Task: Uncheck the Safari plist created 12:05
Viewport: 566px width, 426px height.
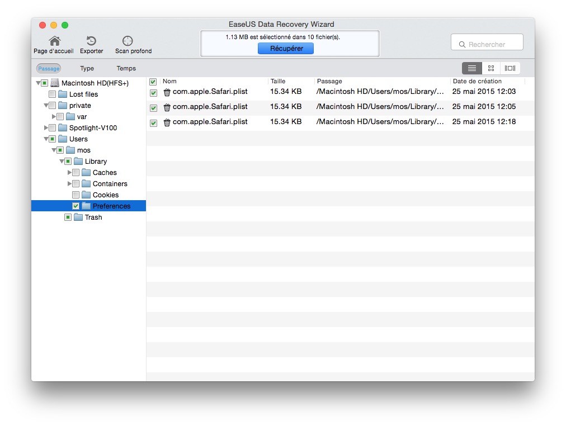Action: (x=153, y=108)
